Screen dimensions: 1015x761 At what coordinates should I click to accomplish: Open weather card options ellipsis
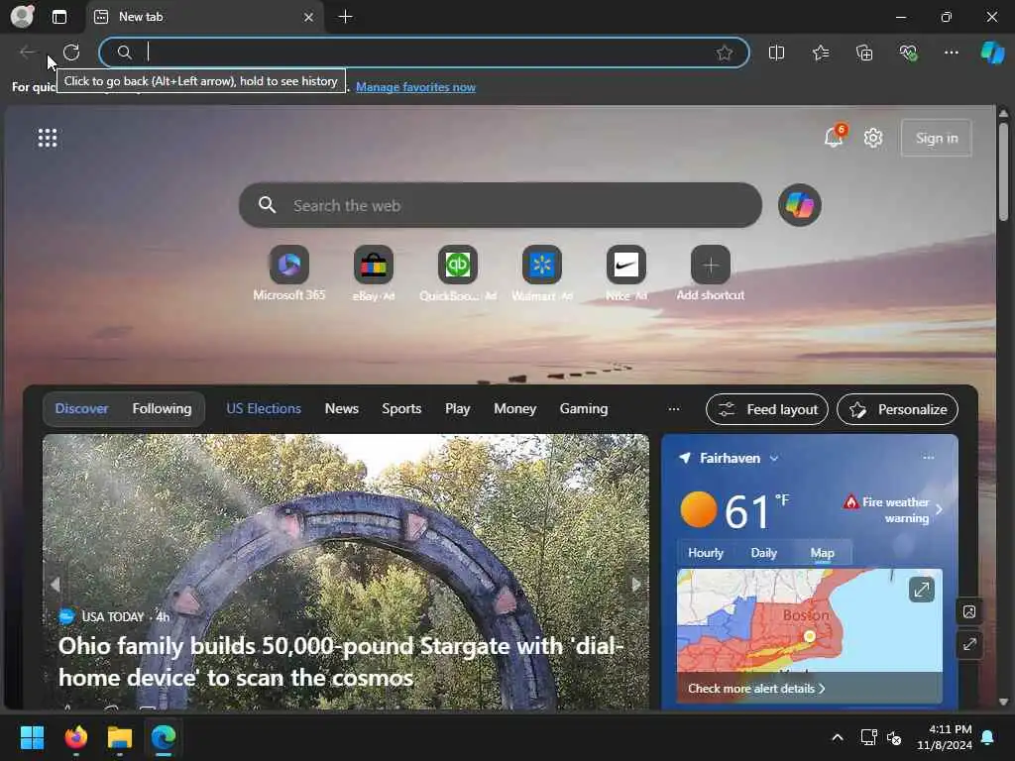click(928, 457)
